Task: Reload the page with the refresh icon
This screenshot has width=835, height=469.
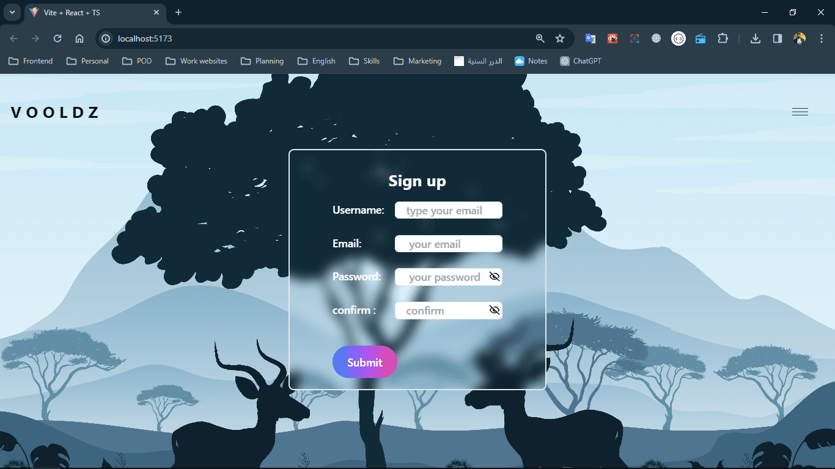Action: point(57,38)
